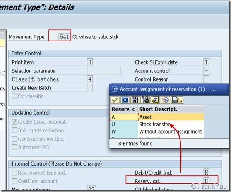The image size is (231, 192).
Task: Click the Classif. batches field containing 4
Action: [x=90, y=79]
